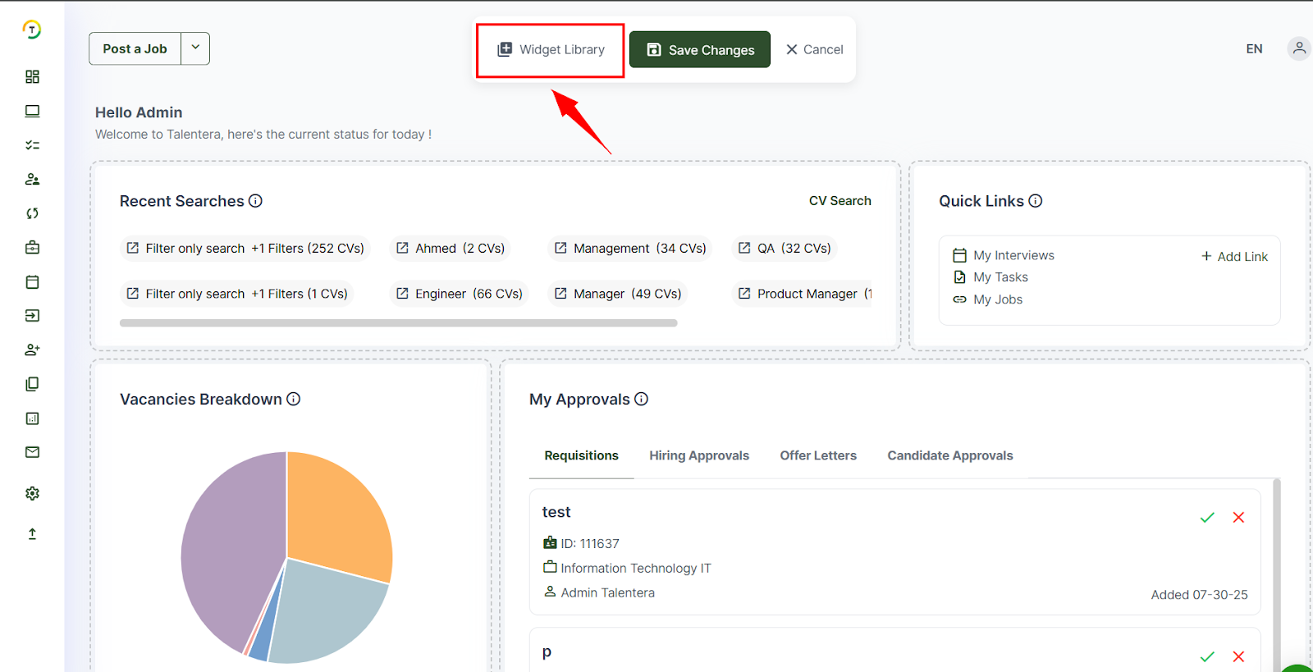Open the Candidate Approvals tab
Viewport: 1313px width, 672px height.
[949, 455]
